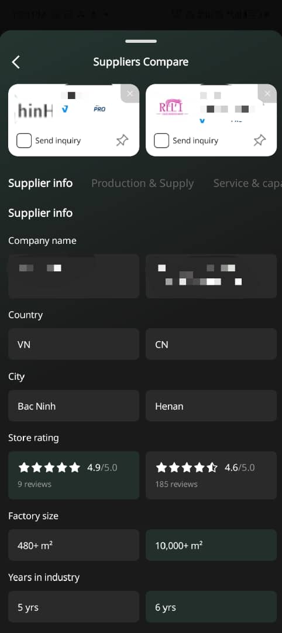Tap the first supplier's company name field

pyautogui.click(x=74, y=276)
